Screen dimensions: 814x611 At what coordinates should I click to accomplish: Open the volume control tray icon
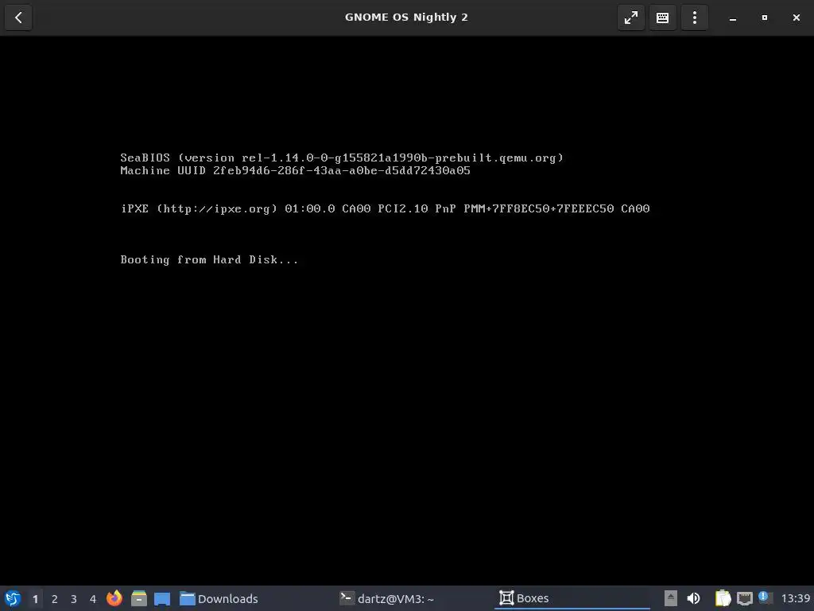click(693, 598)
